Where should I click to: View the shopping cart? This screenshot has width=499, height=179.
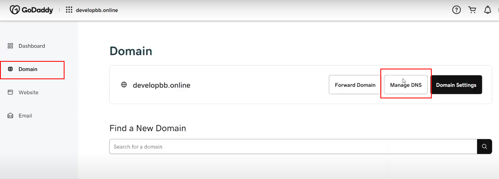click(472, 10)
